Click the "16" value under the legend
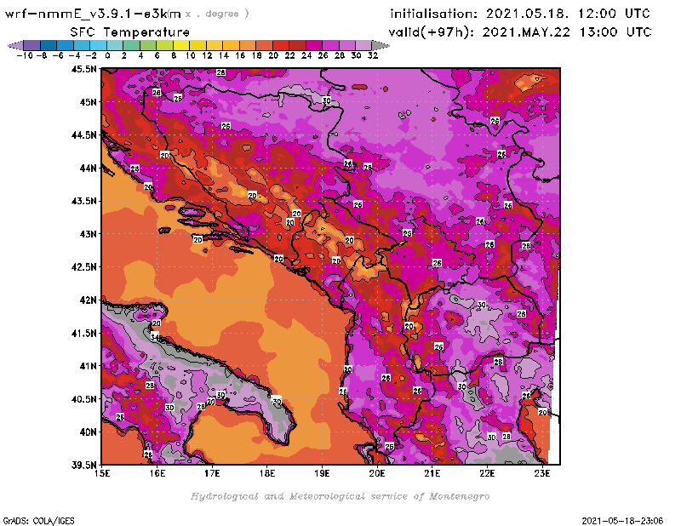 pyautogui.click(x=240, y=55)
